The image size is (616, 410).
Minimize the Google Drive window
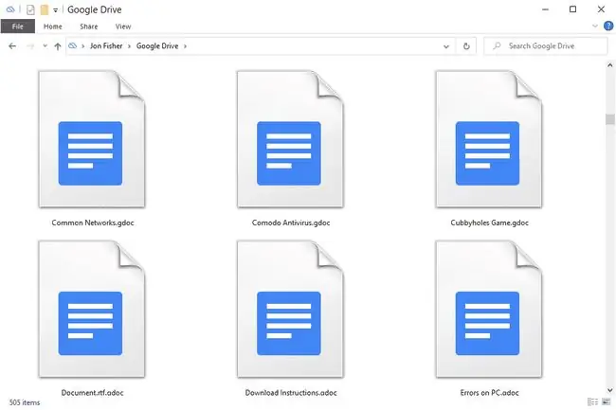click(x=545, y=9)
